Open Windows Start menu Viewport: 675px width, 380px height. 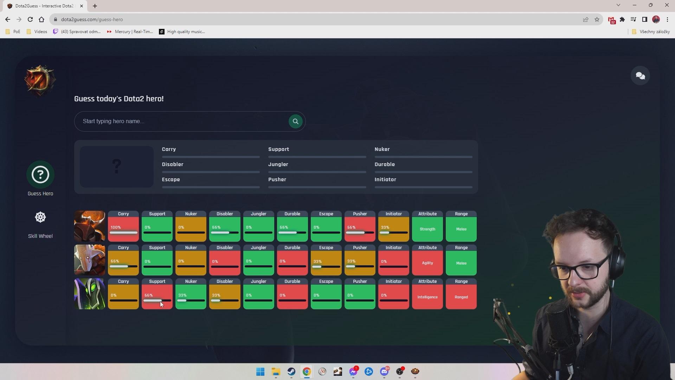click(260, 372)
